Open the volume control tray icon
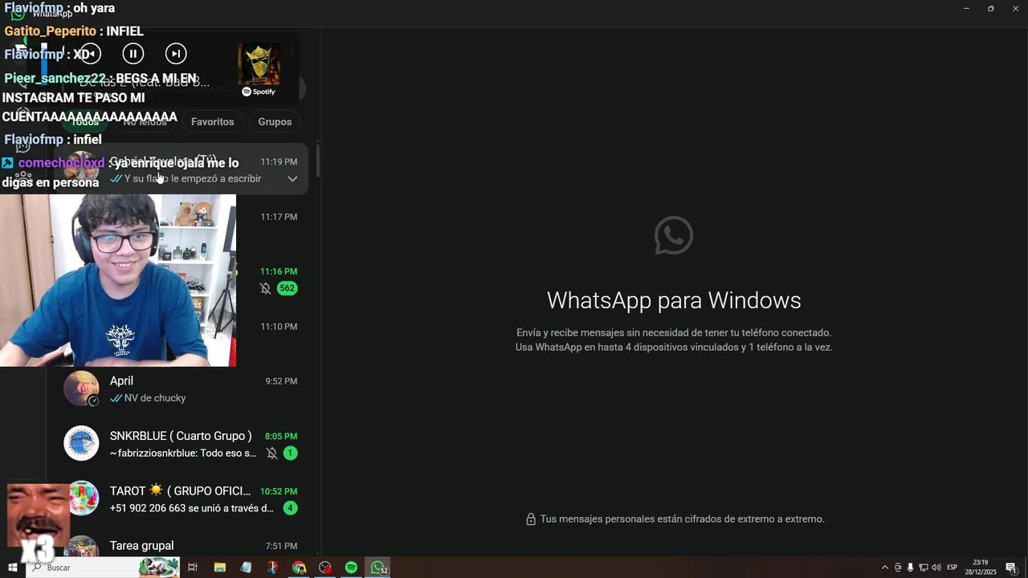This screenshot has height=578, width=1028. click(x=936, y=568)
